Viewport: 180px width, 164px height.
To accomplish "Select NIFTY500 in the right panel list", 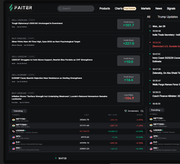I will [163, 125].
